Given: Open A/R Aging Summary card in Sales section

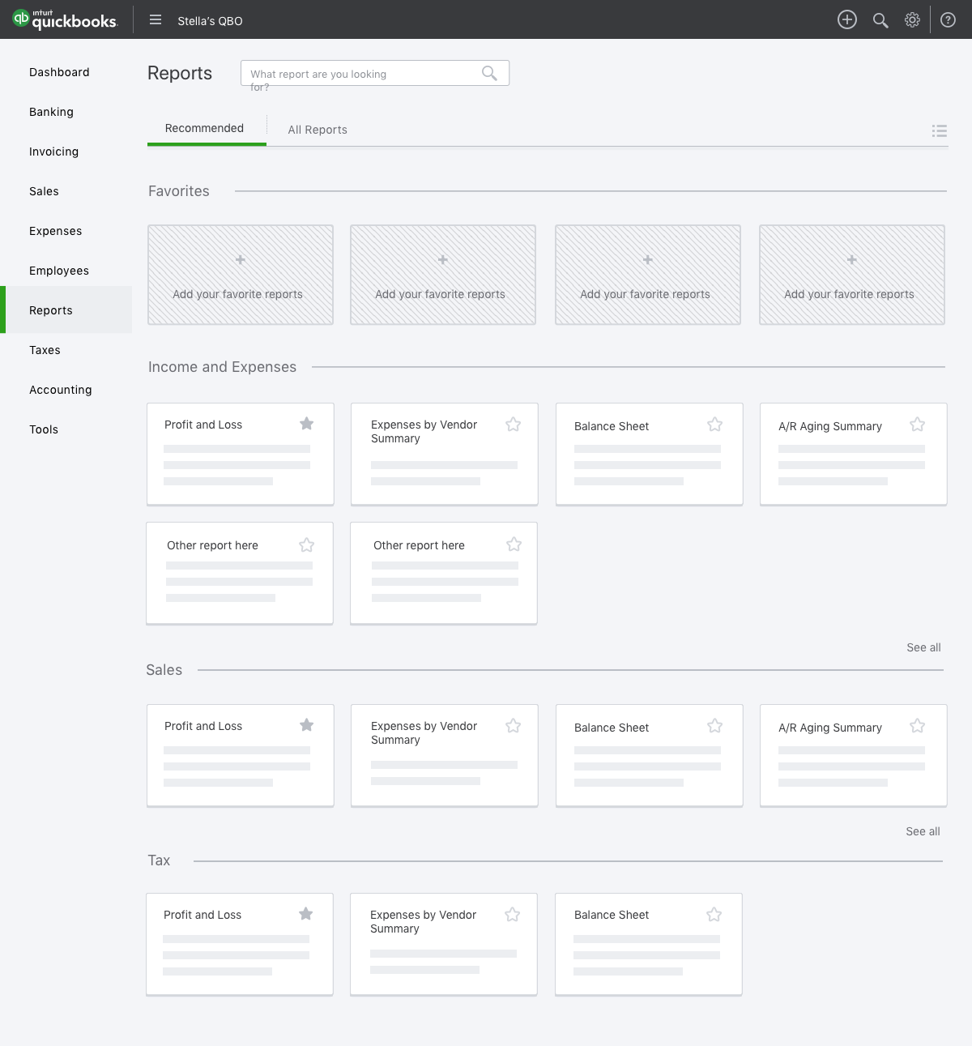Looking at the screenshot, I should click(854, 755).
